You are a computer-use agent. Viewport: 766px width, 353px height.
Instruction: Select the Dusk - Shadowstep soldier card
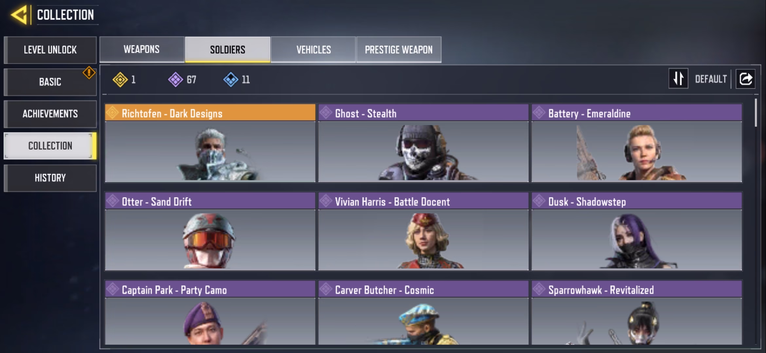click(x=637, y=231)
